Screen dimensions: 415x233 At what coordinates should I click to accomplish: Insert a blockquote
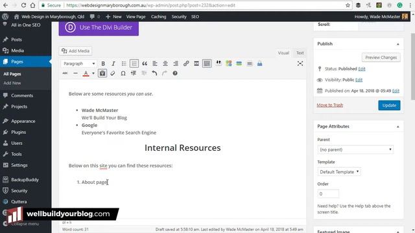click(x=145, y=63)
